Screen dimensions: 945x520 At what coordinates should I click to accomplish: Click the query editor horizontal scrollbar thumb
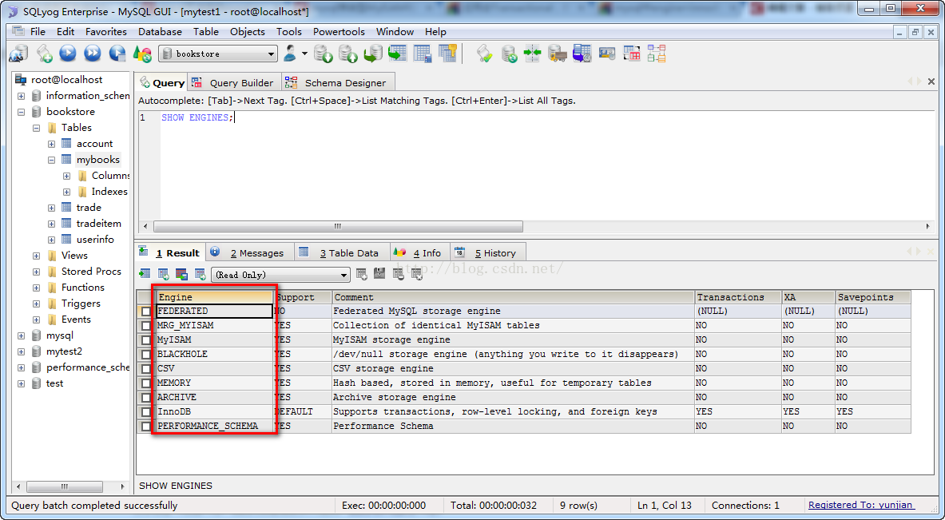[338, 227]
